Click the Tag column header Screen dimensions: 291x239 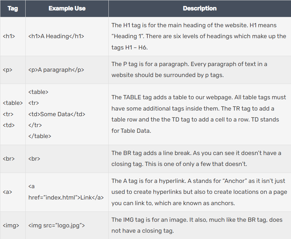tap(13, 8)
